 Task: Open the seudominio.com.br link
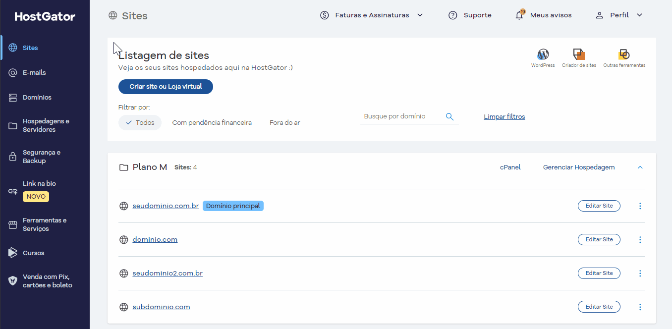tap(166, 206)
